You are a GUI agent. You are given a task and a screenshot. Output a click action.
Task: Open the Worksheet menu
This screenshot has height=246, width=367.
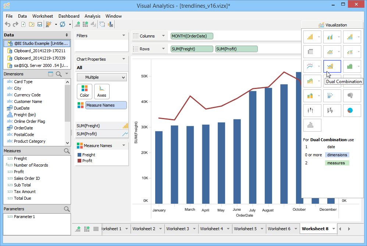[43, 16]
